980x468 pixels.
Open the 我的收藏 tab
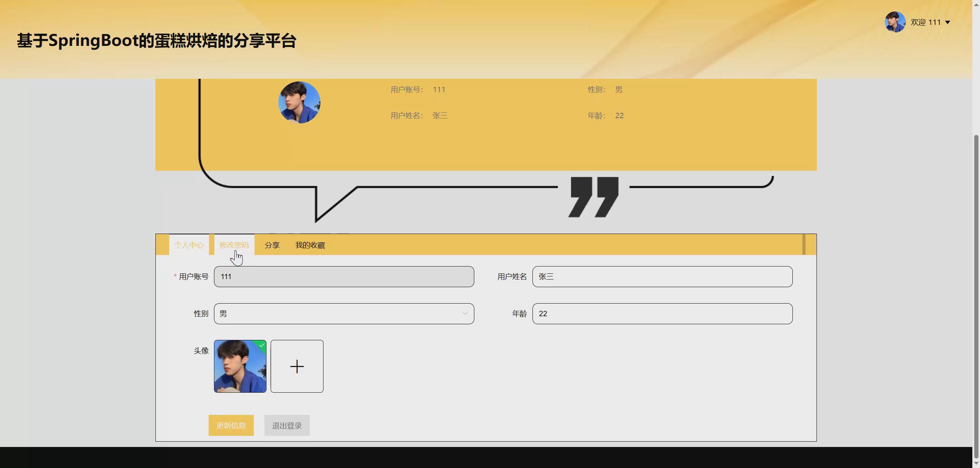click(310, 245)
